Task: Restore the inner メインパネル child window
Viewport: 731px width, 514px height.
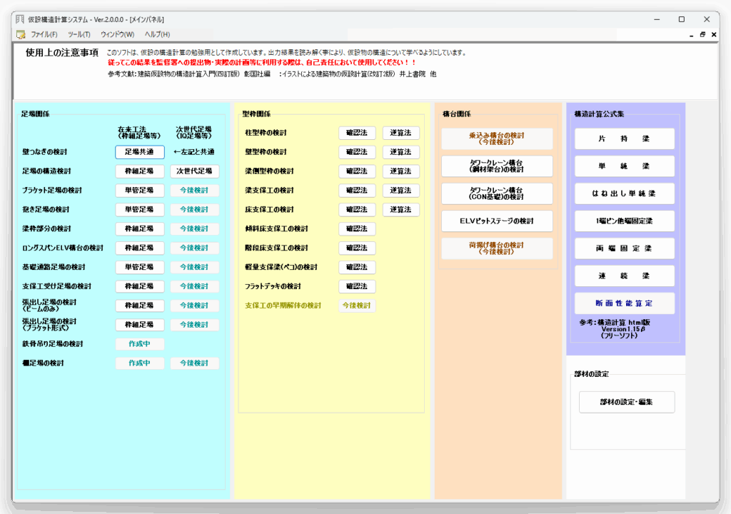Action: pos(702,34)
